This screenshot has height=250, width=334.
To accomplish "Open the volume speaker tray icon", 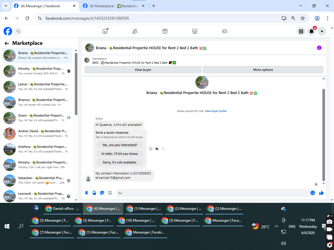I will coord(283,243).
